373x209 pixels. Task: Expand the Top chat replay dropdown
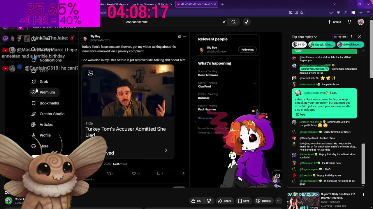click(x=304, y=37)
